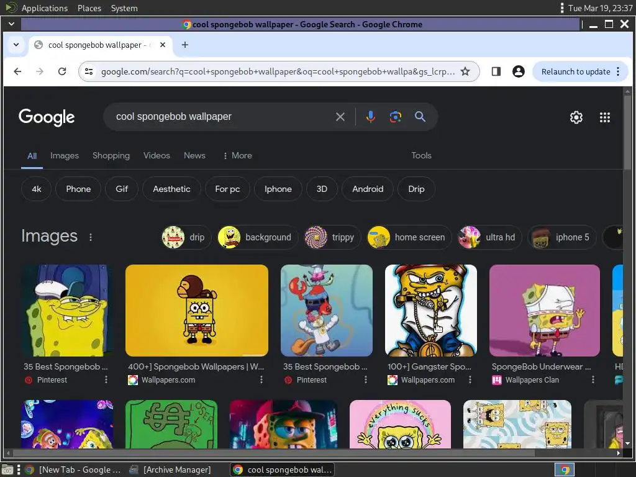The height and width of the screenshot is (477, 636).
Task: Open the Places menu
Action: 89,8
